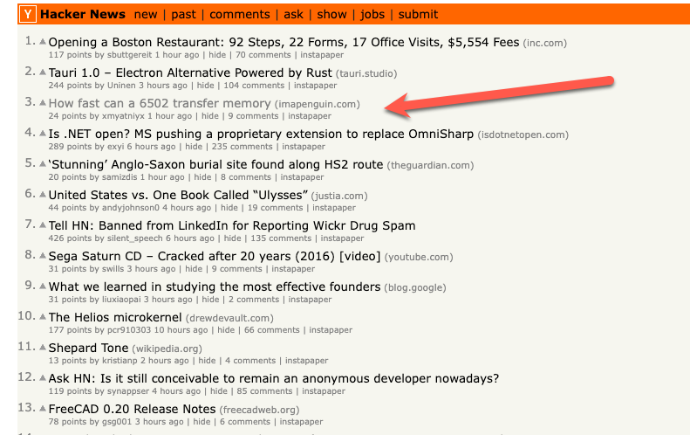The height and width of the screenshot is (435, 690).
Task: Open the 'jobs' page
Action: (372, 14)
